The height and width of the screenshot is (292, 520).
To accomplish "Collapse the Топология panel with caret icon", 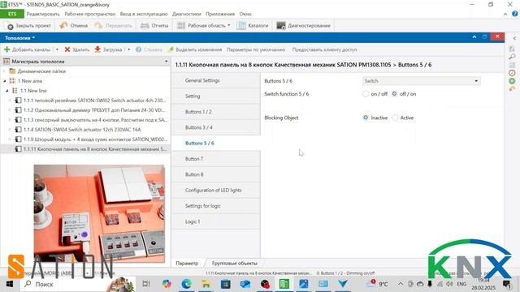I will pos(474,37).
